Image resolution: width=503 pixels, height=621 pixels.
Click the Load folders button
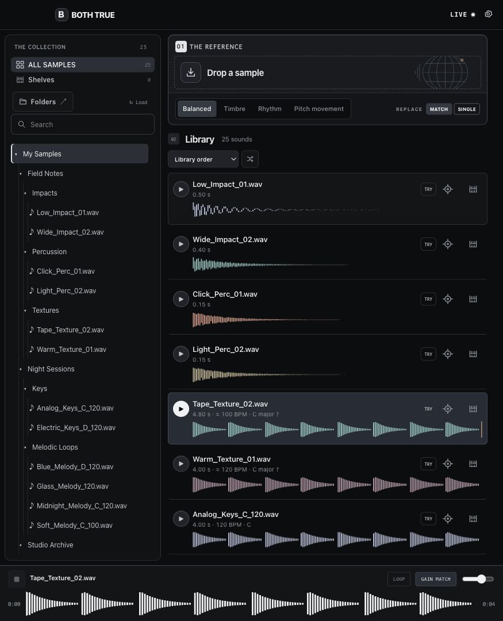click(x=138, y=102)
